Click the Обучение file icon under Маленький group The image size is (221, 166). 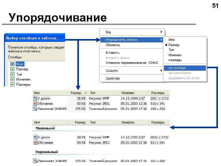[x=35, y=142]
